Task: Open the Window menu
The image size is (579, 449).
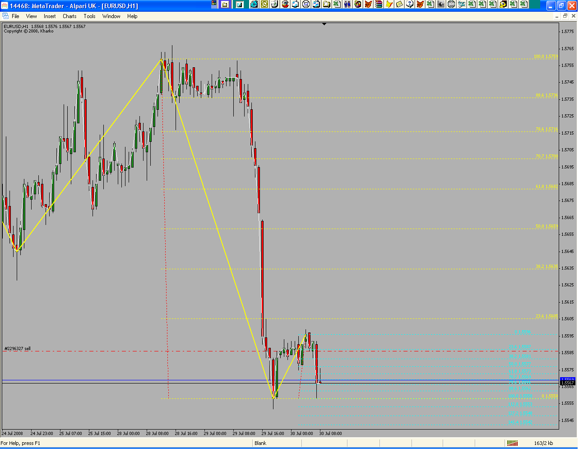Action: coord(111,16)
